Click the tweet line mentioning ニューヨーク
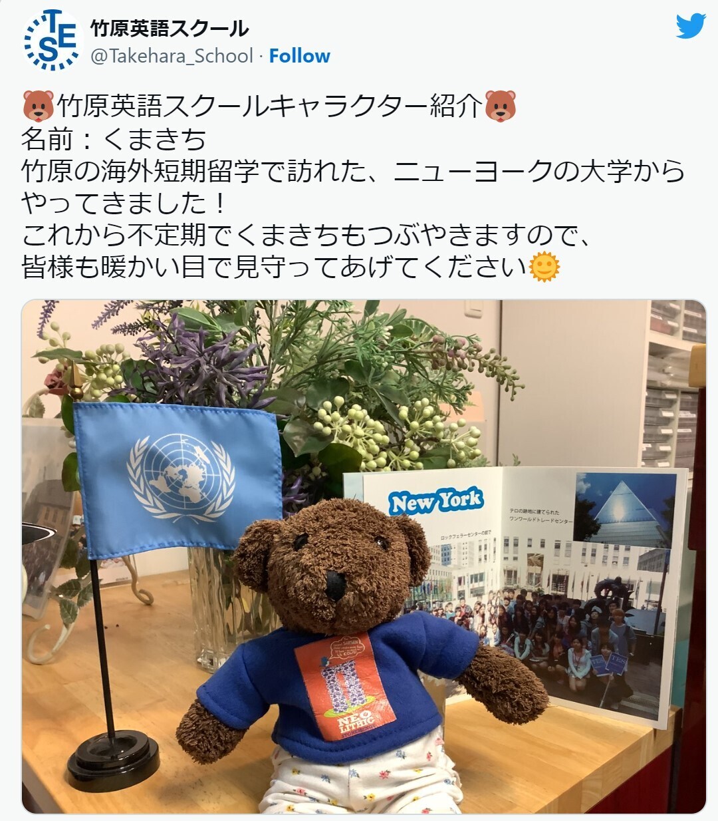Viewport: 718px width, 821px height. point(353,171)
